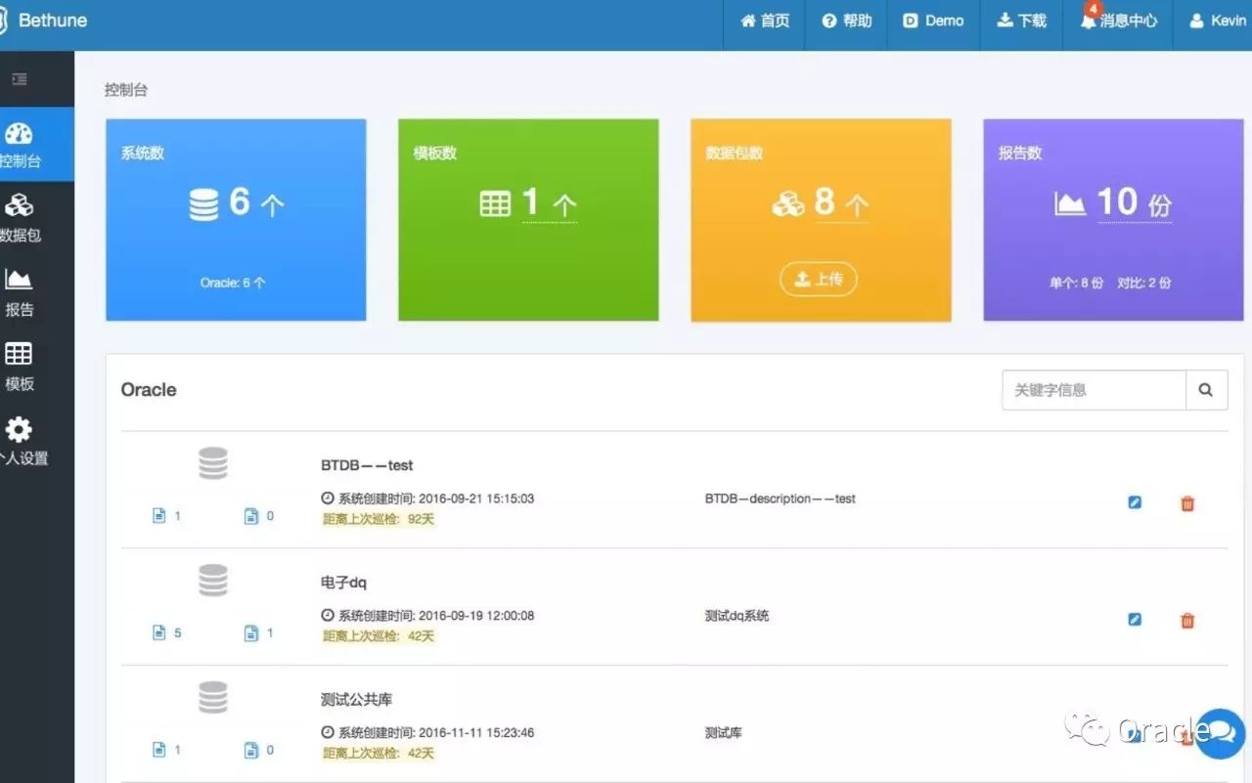Screen dimensions: 1252x783
Task: Open the 模板 sidebar section
Action: [20, 368]
